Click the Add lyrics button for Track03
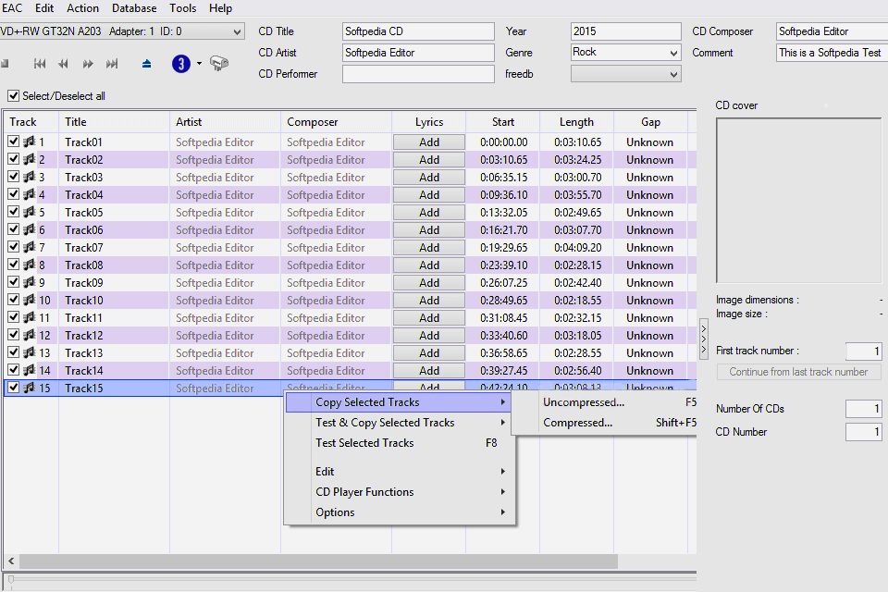Viewport: 888px width, 592px height. click(x=429, y=178)
